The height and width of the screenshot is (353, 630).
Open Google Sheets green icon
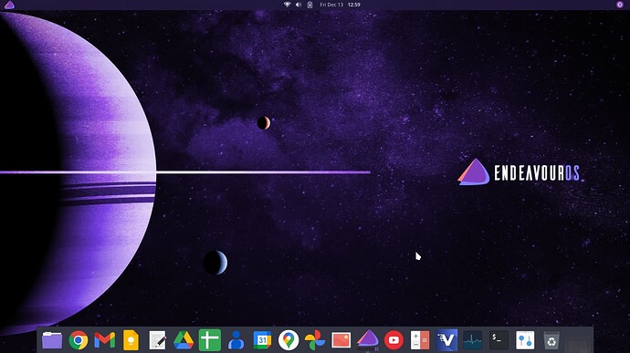(210, 340)
